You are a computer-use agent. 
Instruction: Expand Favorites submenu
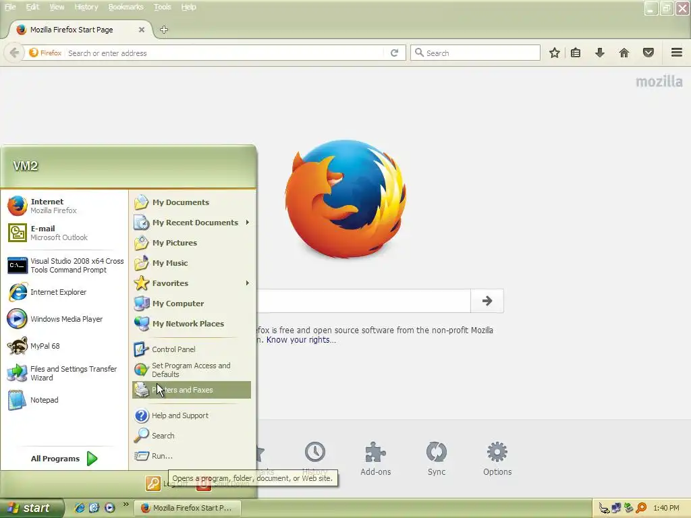192,283
